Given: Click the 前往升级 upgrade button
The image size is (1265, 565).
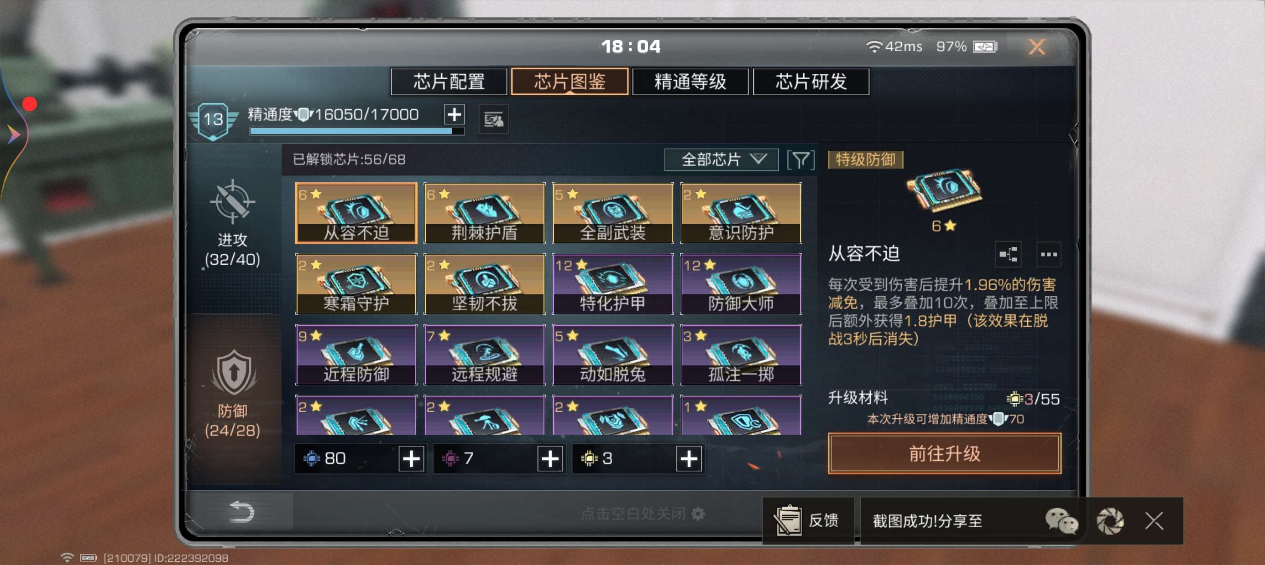Looking at the screenshot, I should (x=944, y=453).
